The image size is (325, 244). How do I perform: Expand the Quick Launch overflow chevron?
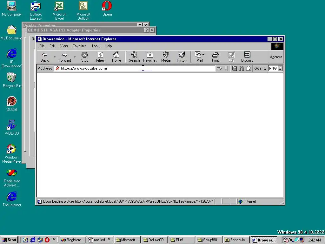[54, 239]
